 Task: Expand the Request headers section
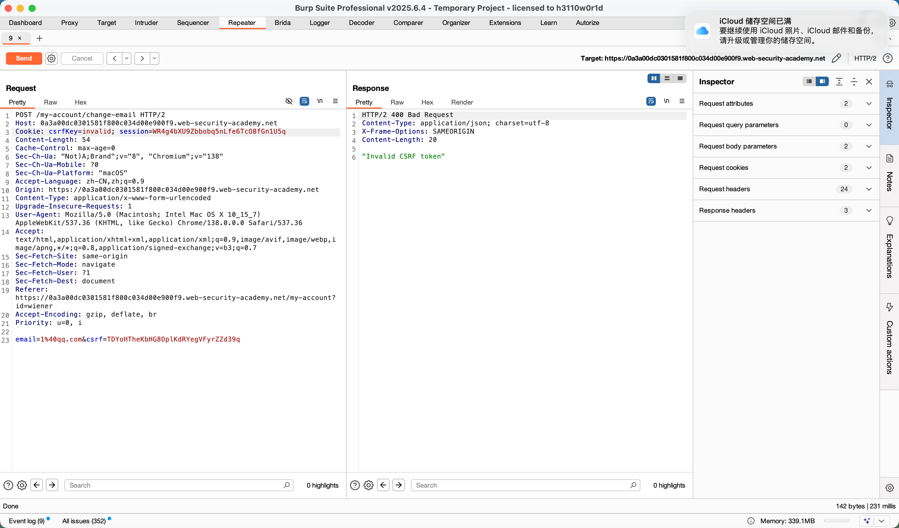869,189
